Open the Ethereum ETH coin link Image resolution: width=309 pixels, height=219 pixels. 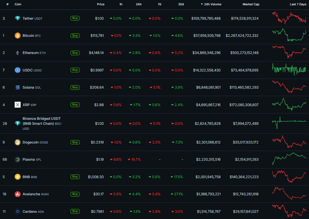coord(34,53)
